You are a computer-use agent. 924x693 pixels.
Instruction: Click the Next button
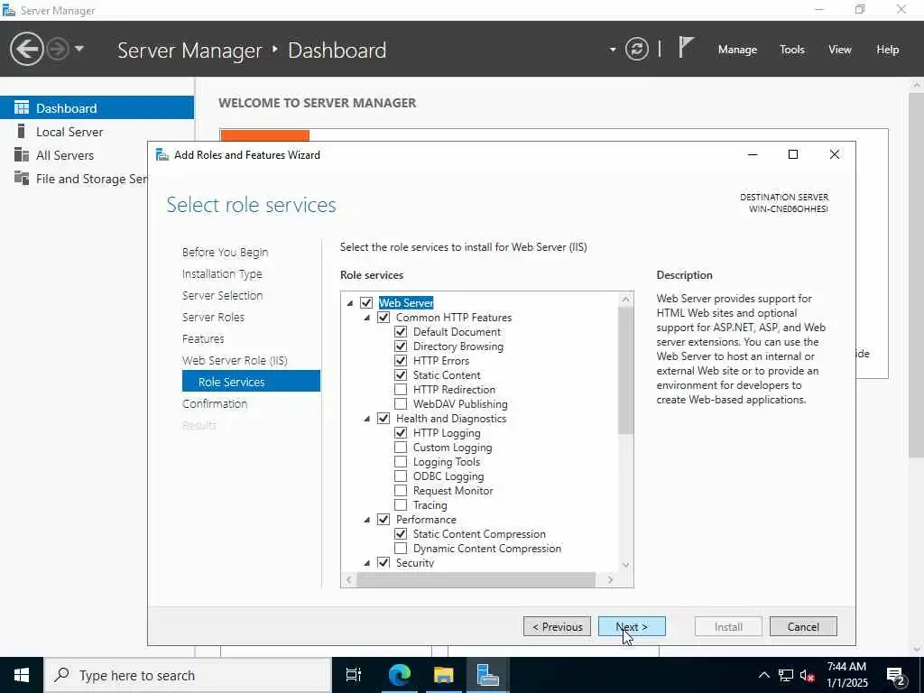(x=632, y=626)
